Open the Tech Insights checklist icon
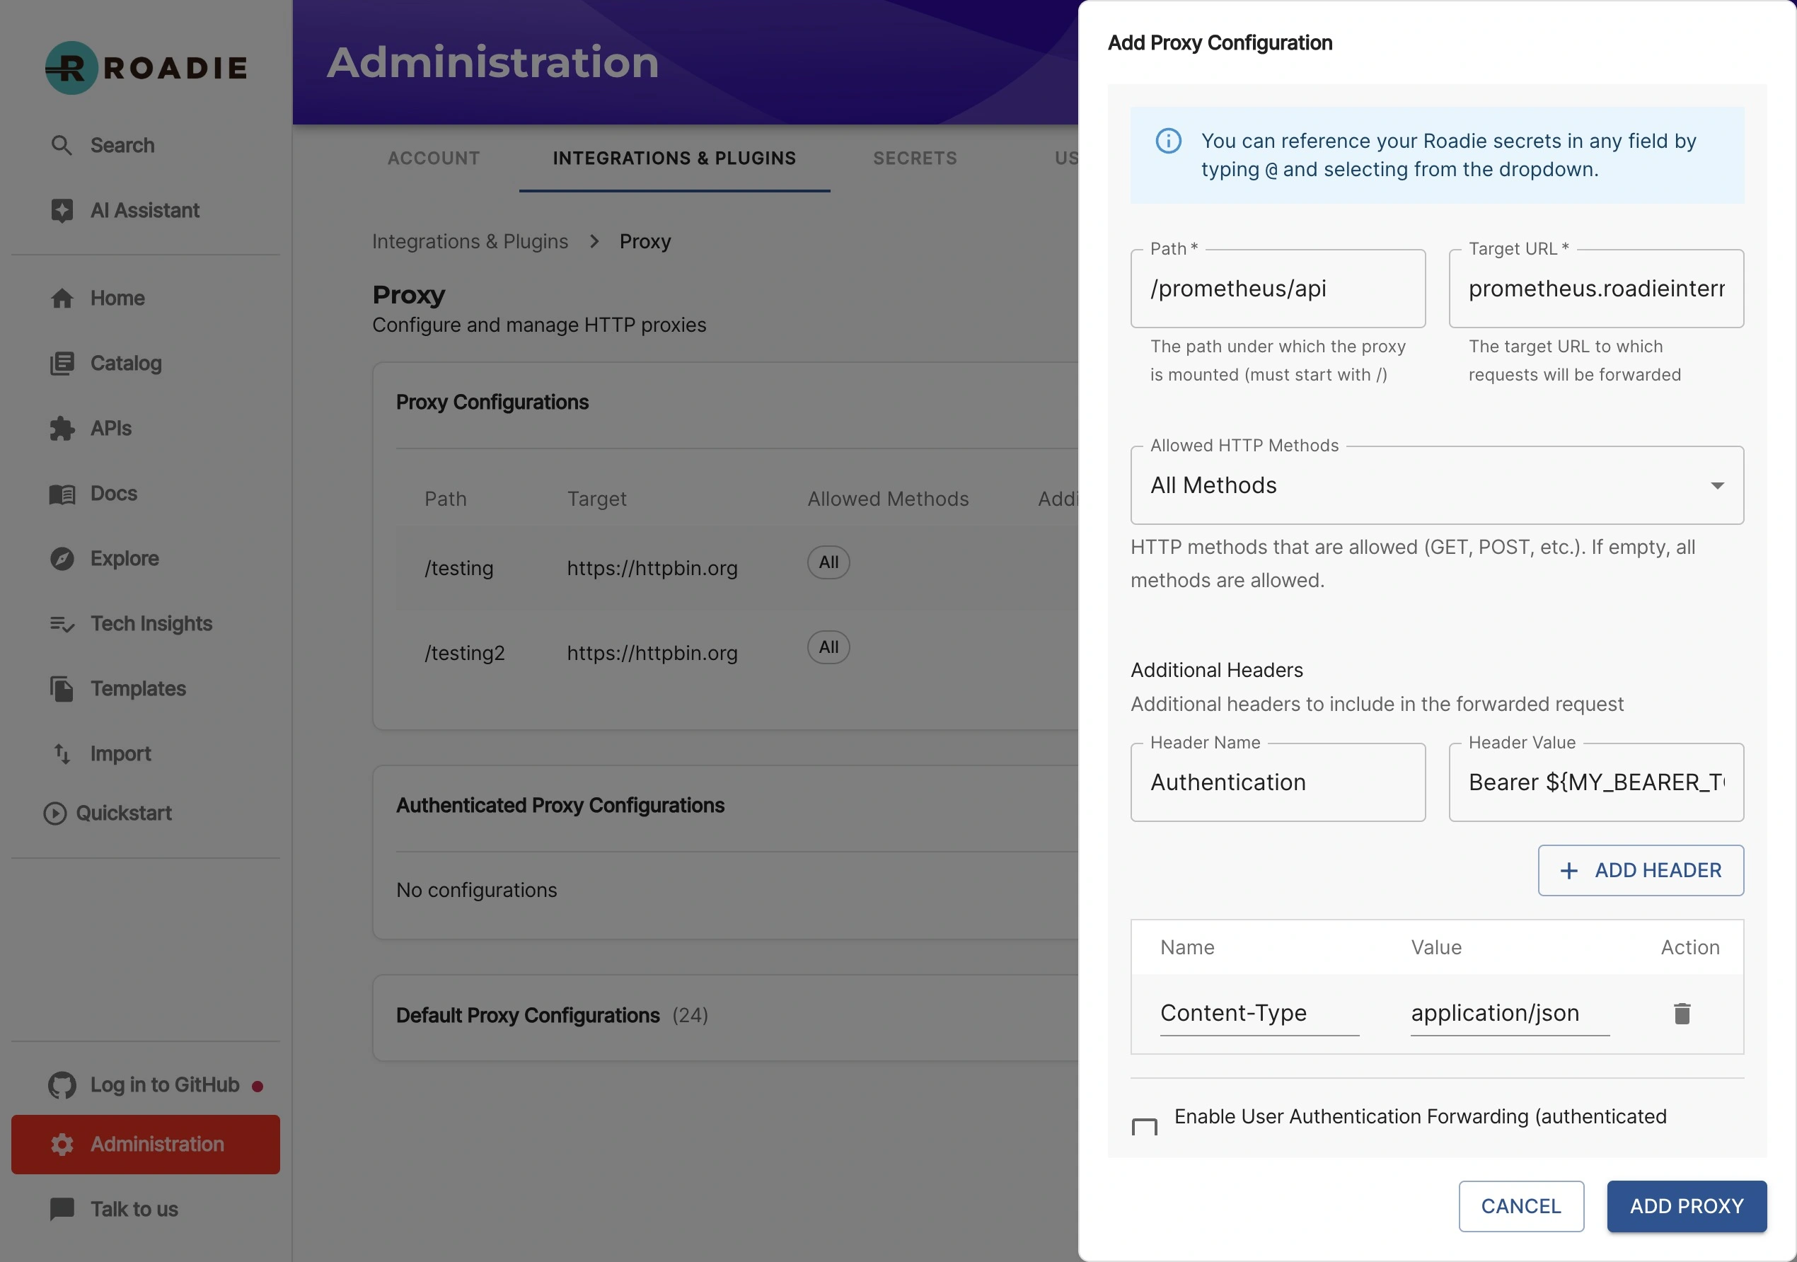Screen dimensions: 1797x1262 click(62, 623)
